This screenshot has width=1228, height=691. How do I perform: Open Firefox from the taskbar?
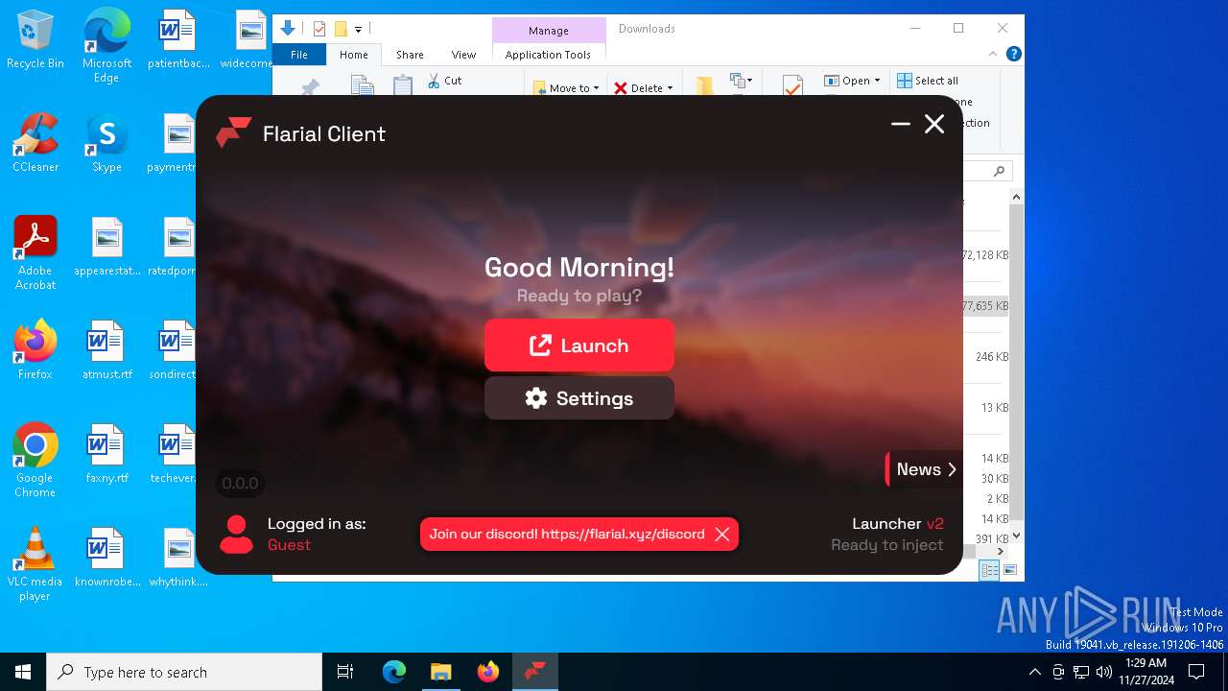pos(487,672)
